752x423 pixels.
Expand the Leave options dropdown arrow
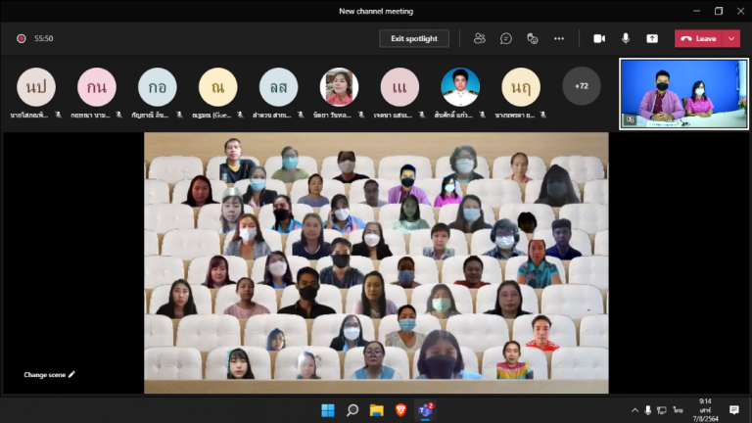(x=731, y=38)
